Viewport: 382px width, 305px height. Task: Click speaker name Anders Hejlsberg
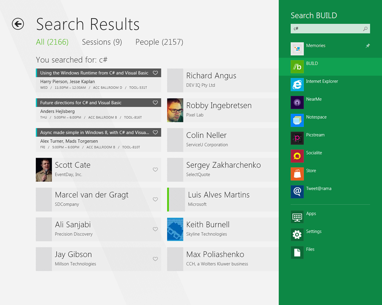click(57, 111)
